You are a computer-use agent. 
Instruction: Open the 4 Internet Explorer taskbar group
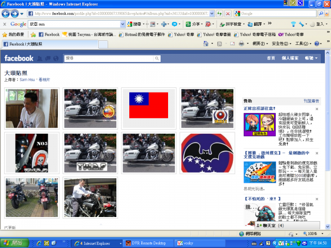97,243
